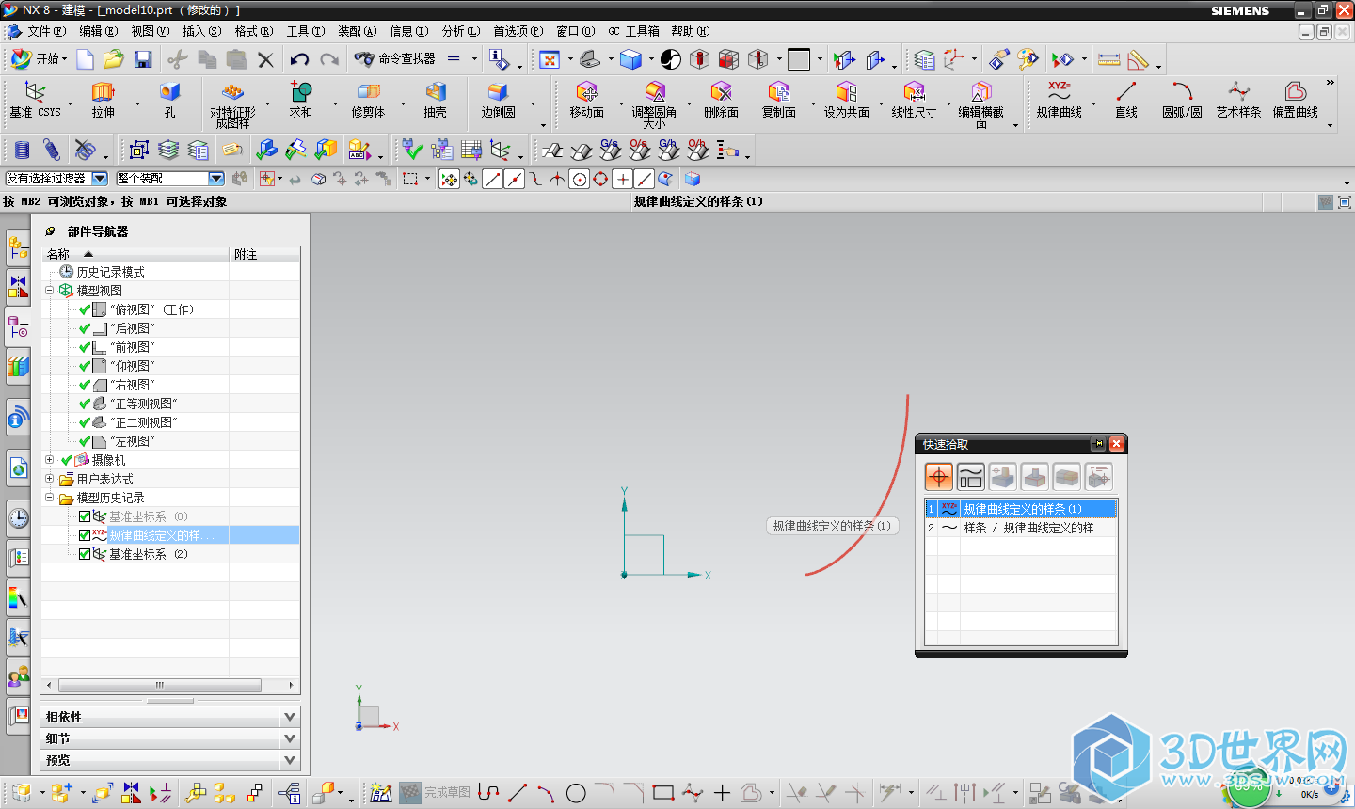Click the 附注 column header
Screen dimensions: 1355x809
pos(265,254)
